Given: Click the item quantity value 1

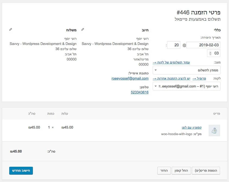Looking at the screenshot, I should tap(49, 127).
